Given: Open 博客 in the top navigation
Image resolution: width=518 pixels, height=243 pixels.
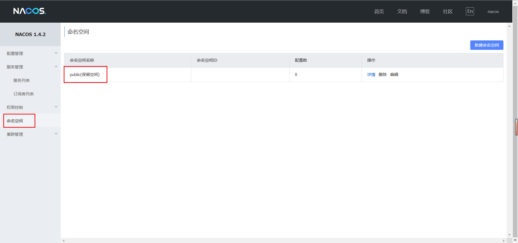Looking at the screenshot, I should [425, 11].
